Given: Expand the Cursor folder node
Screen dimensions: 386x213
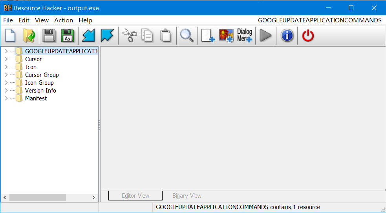Looking at the screenshot, I should [6, 59].
